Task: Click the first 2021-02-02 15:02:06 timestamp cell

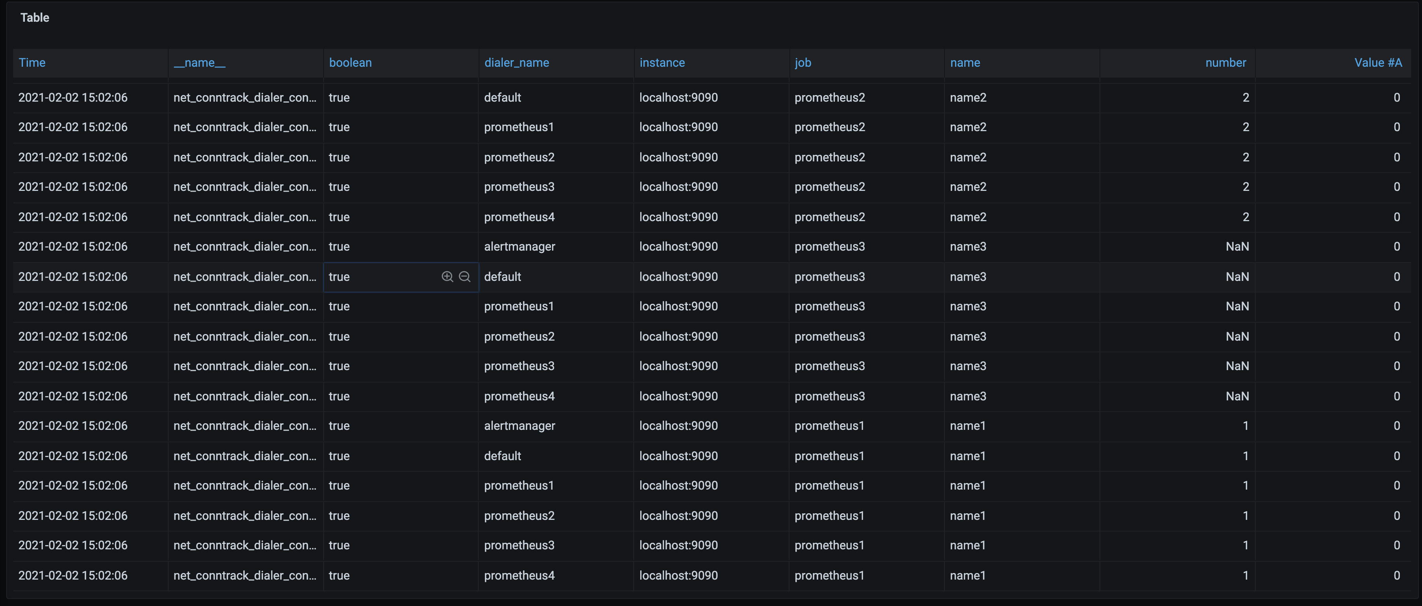Action: (x=72, y=97)
